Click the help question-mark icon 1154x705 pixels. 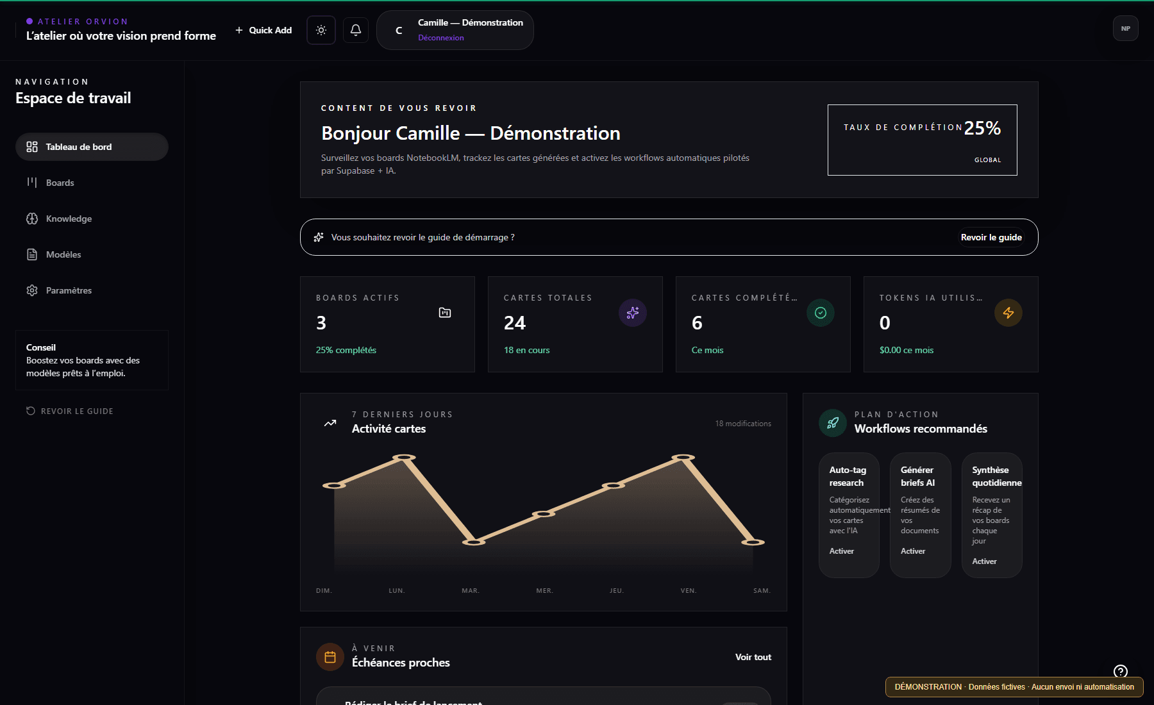click(x=1121, y=671)
